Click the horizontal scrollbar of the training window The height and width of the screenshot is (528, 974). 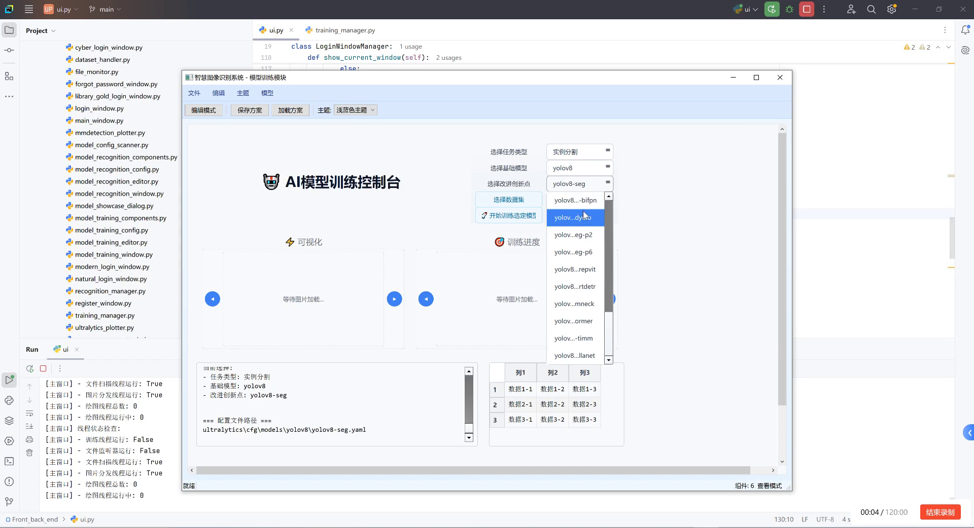tap(473, 470)
